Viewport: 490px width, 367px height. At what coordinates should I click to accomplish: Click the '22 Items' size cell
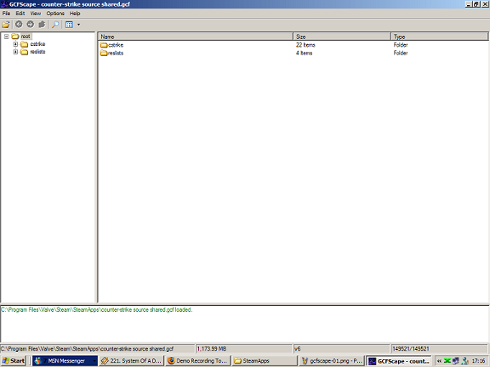(305, 45)
